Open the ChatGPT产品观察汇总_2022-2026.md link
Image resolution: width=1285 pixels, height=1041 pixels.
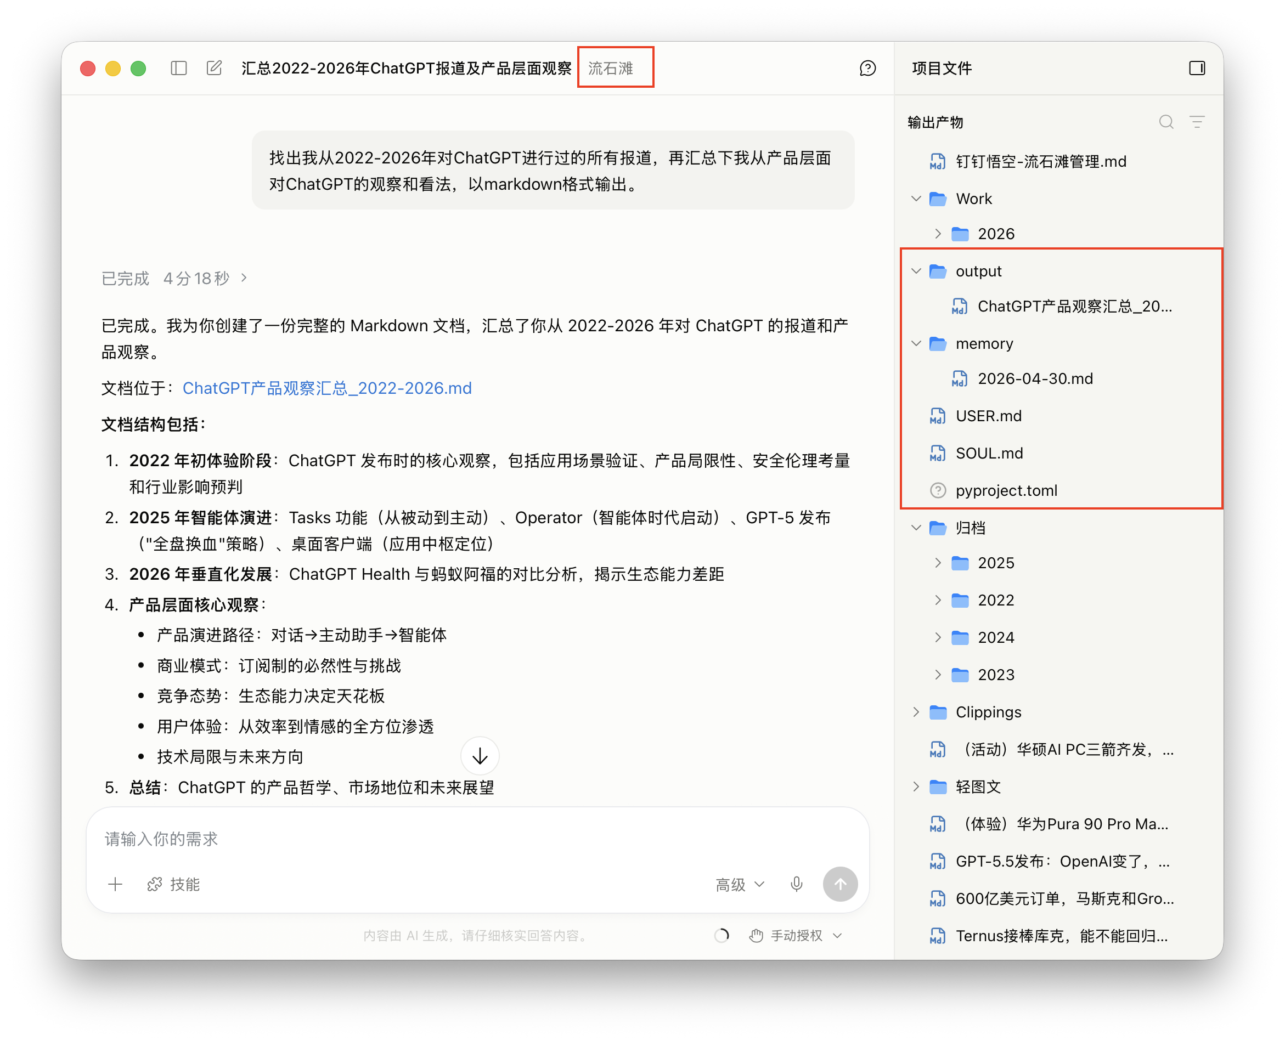click(x=328, y=388)
